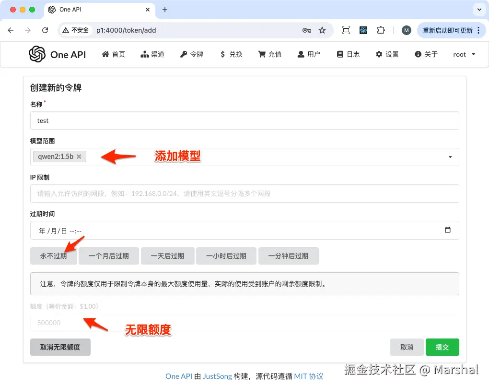This screenshot has height=387, width=489.
Task: Toggle 取消无限额度 button
Action: pos(60,347)
